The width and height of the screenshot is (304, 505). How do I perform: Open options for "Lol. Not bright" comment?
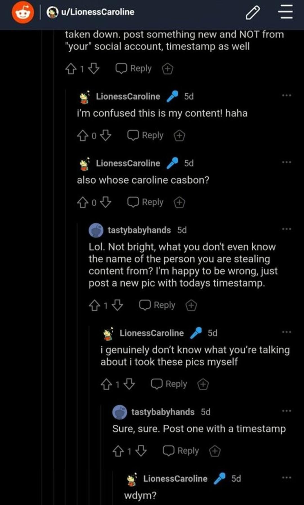(x=287, y=229)
